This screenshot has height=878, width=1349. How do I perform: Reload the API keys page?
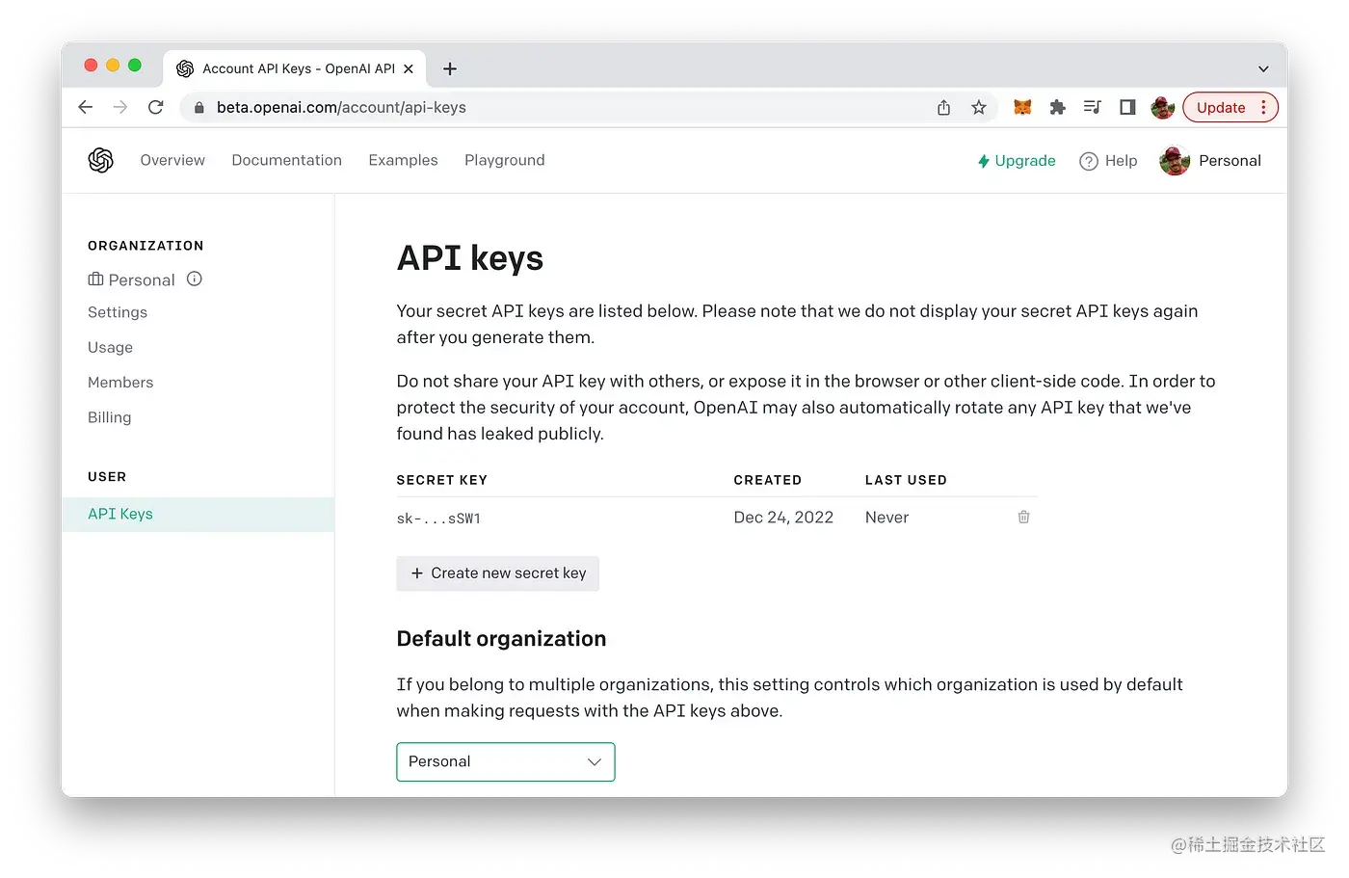[155, 107]
